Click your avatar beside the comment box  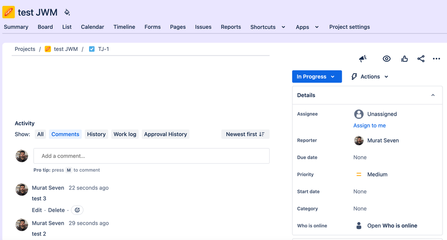[21, 156]
